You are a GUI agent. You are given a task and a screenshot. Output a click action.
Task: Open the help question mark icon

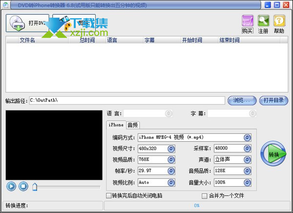(279, 21)
